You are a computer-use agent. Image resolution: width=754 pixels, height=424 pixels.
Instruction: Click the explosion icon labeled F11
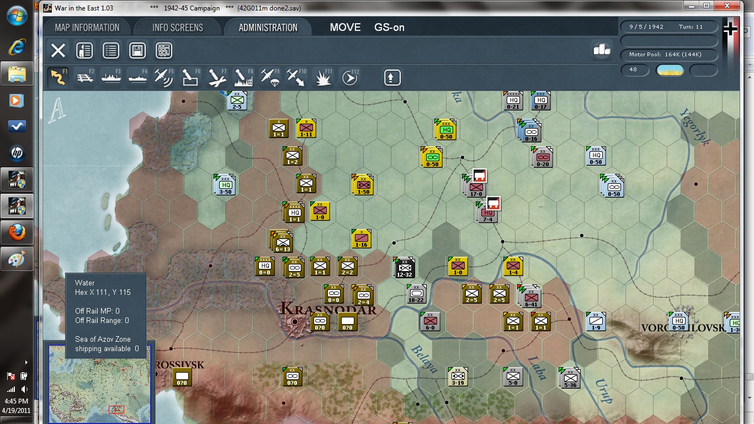point(323,77)
